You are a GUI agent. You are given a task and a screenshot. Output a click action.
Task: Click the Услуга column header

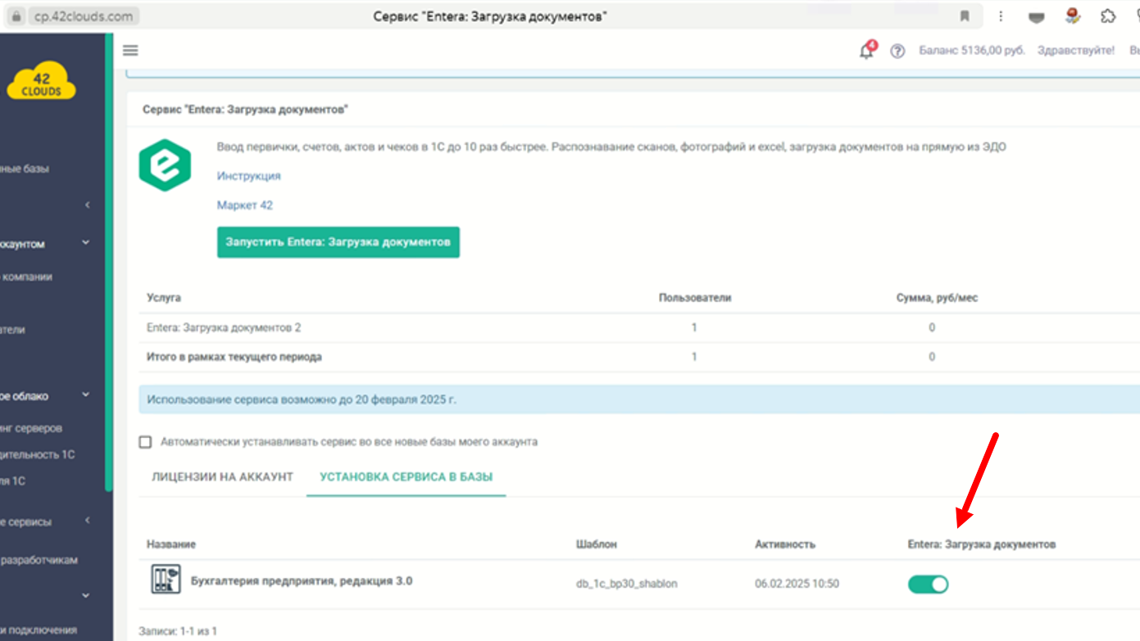click(164, 298)
